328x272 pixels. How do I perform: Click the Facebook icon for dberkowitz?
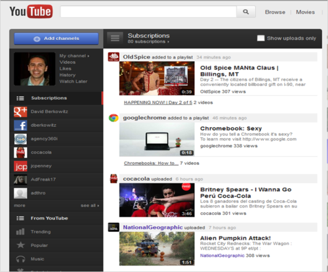tap(20, 125)
